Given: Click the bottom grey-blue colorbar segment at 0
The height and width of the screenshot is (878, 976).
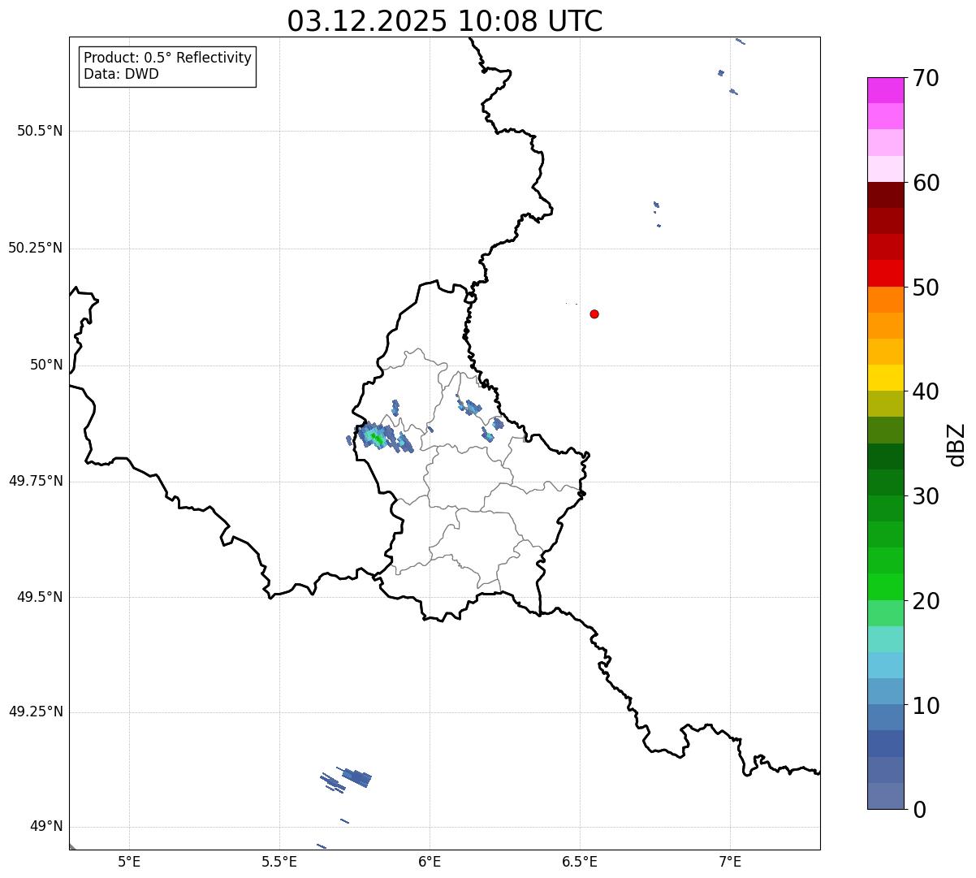Looking at the screenshot, I should tap(886, 796).
